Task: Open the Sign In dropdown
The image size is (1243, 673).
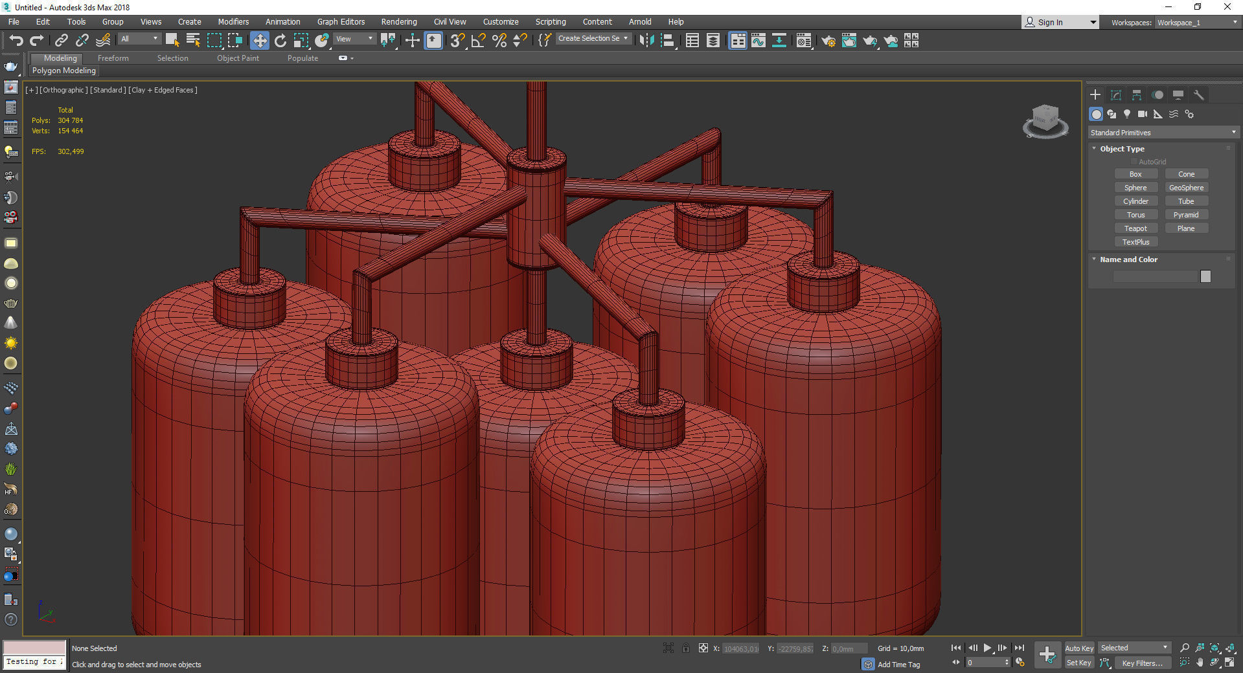Action: coord(1060,22)
